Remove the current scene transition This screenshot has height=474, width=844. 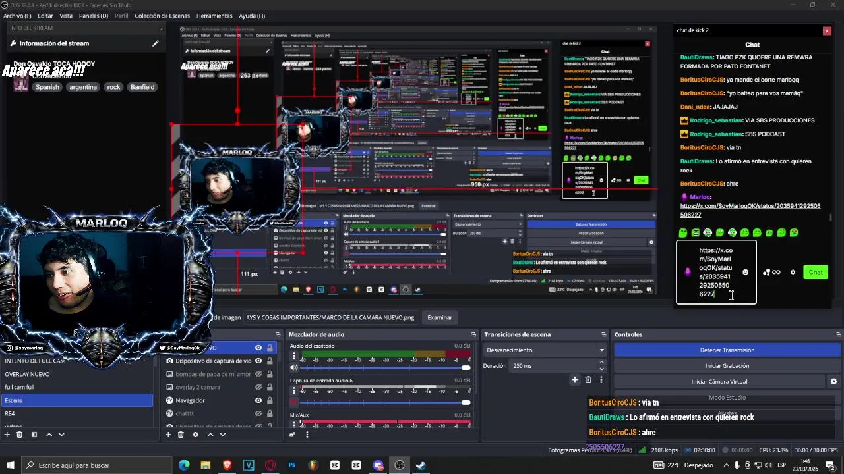point(588,380)
